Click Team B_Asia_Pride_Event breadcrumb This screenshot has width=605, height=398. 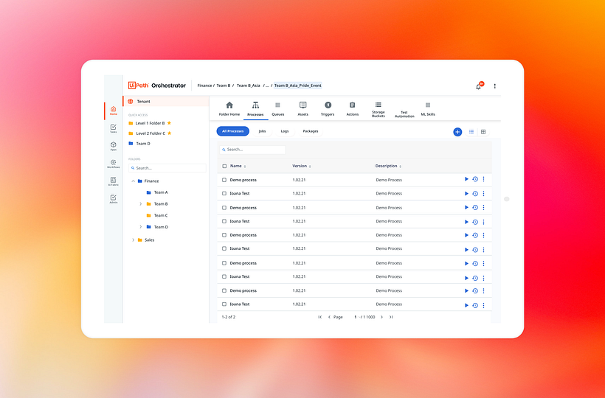coord(298,85)
